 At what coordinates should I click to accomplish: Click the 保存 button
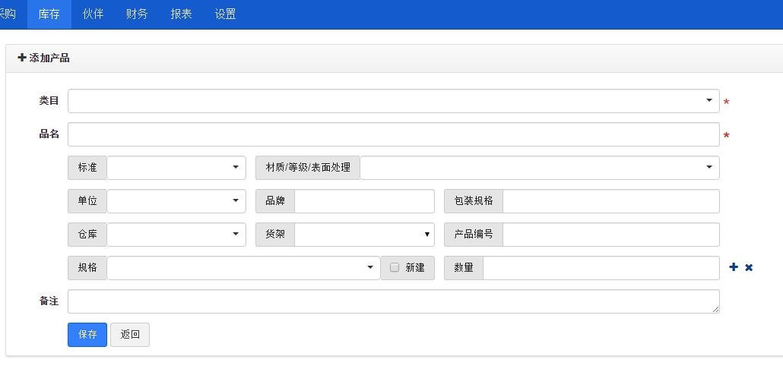point(87,335)
